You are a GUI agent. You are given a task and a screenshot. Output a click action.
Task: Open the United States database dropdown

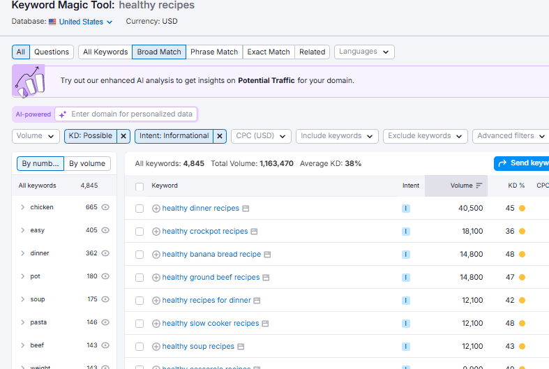[x=85, y=22]
